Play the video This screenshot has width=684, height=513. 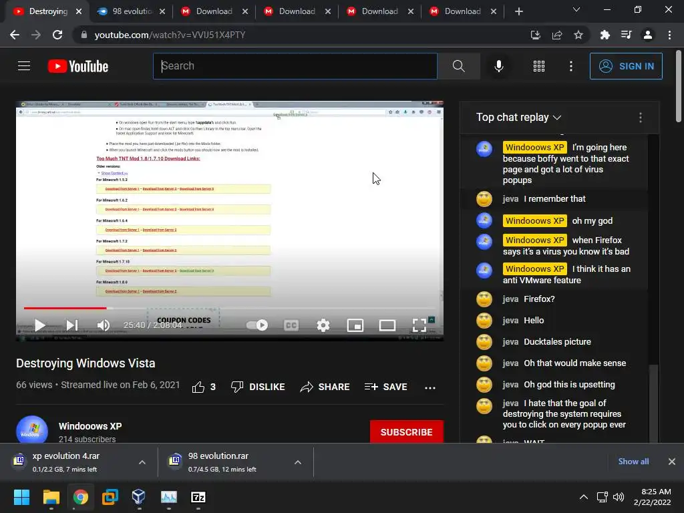click(x=40, y=325)
